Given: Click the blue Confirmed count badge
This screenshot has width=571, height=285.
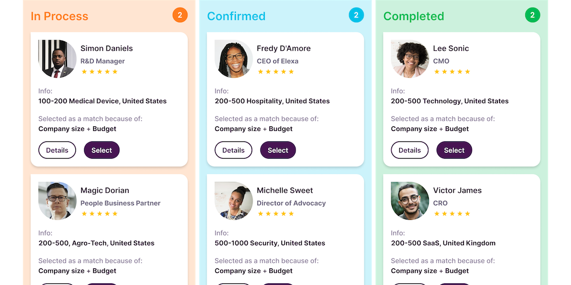Looking at the screenshot, I should 356,15.
